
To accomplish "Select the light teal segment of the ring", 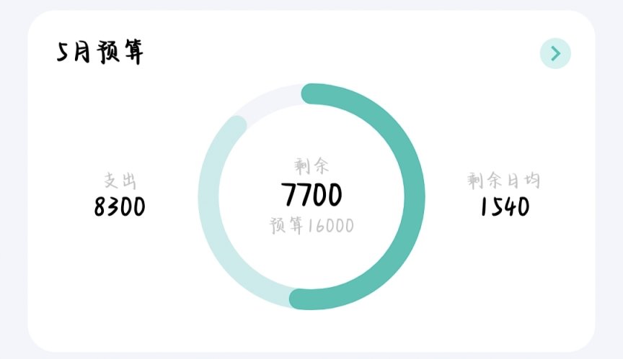I will (210, 216).
